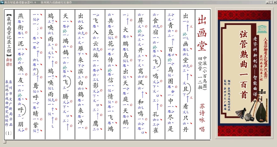Click the lyric character 庭
This screenshot has height=147, width=277.
[x=126, y=99]
